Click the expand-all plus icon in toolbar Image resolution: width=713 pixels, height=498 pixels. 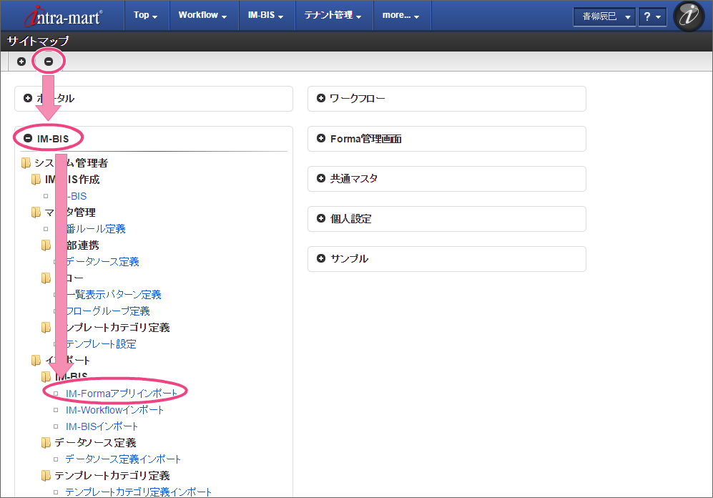click(x=21, y=62)
